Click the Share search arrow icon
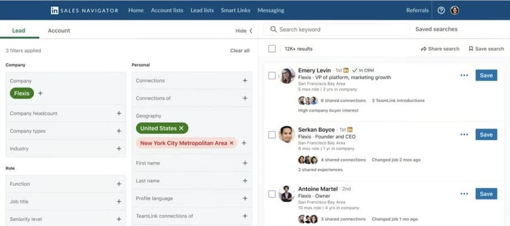 click(423, 49)
